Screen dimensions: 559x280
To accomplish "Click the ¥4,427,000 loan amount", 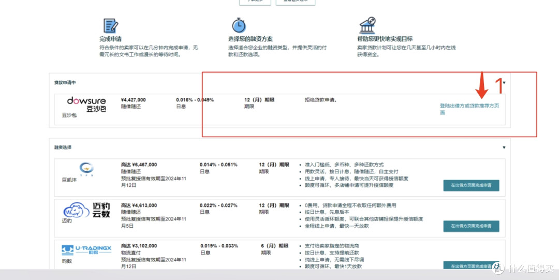I will pyautogui.click(x=134, y=100).
